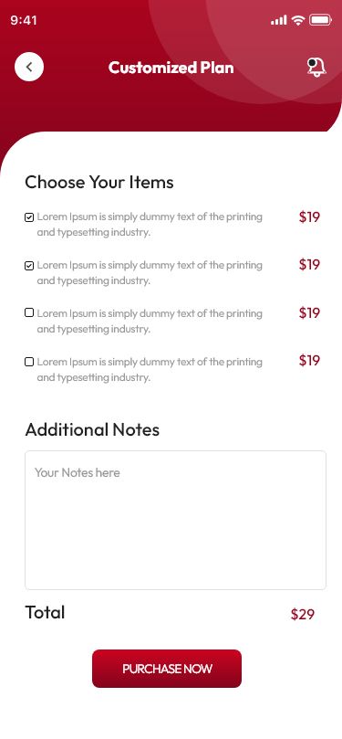Uncheck the first item checkbox
Viewport: 342px width, 739px height.
[x=29, y=217]
